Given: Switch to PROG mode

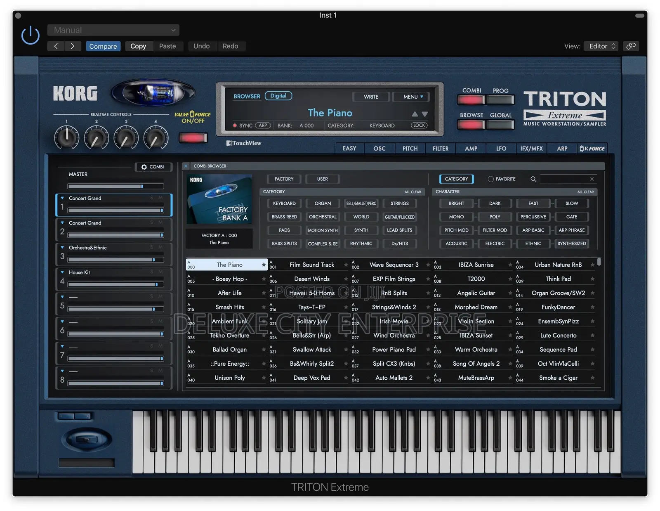Looking at the screenshot, I should coord(500,99).
